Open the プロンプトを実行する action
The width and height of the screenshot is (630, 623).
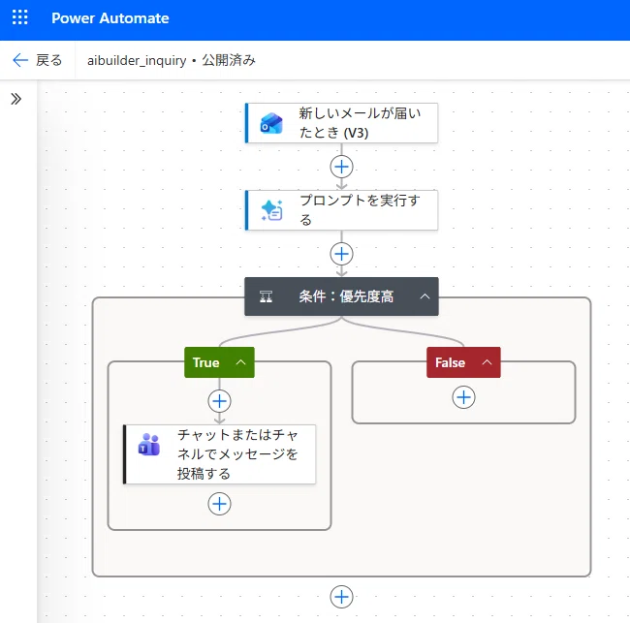pos(341,210)
